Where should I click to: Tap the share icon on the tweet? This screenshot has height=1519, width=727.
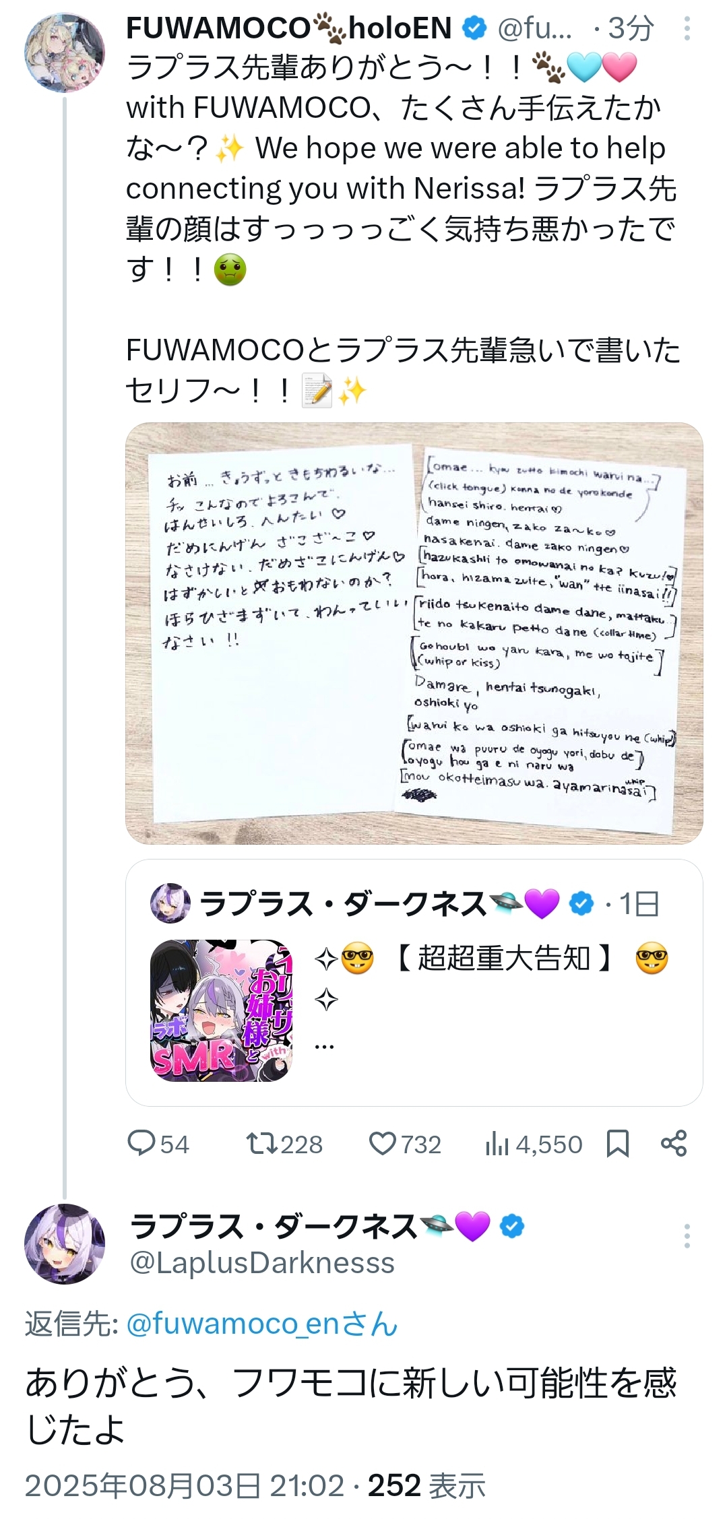pyautogui.click(x=674, y=1144)
